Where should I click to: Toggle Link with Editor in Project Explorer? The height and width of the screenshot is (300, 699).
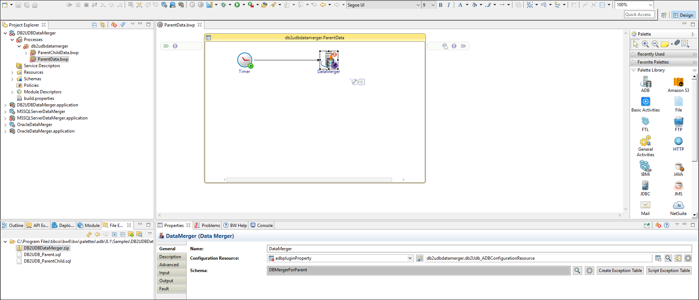click(x=103, y=25)
